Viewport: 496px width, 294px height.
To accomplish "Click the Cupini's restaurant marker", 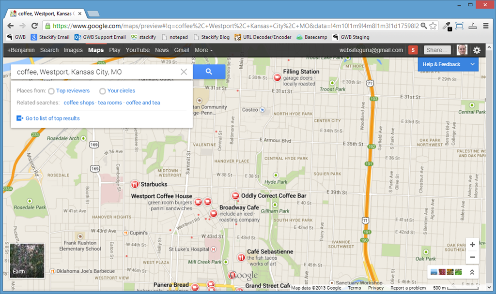I will 125,233.
